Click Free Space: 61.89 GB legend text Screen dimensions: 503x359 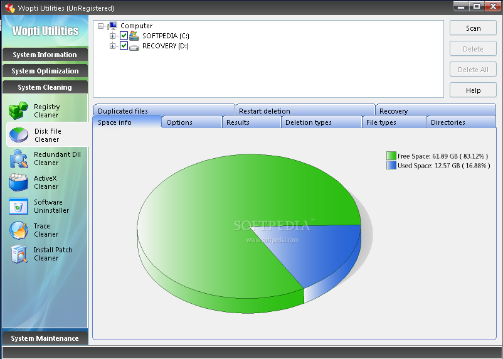(443, 156)
